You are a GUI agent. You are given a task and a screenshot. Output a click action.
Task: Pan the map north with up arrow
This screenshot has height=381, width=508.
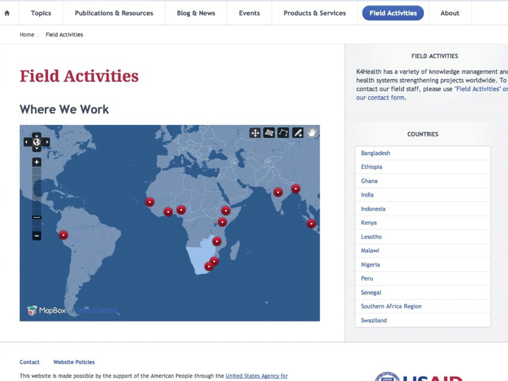(x=37, y=135)
